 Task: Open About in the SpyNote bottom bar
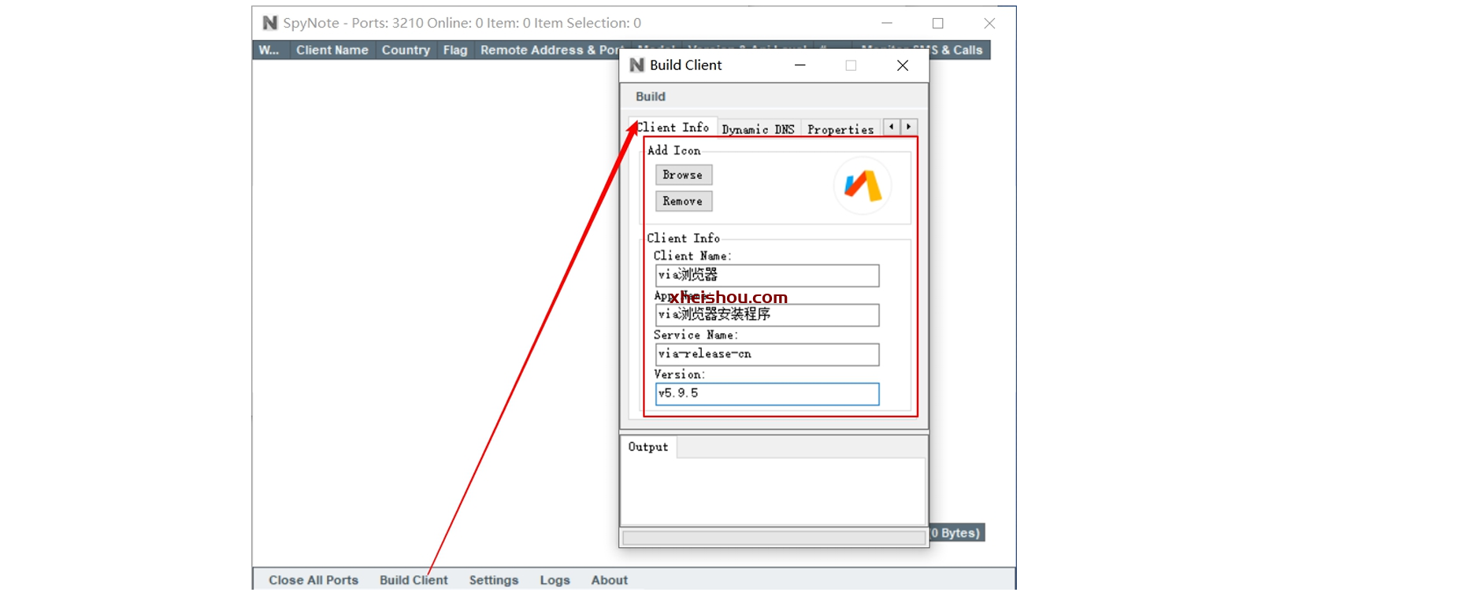(x=610, y=580)
